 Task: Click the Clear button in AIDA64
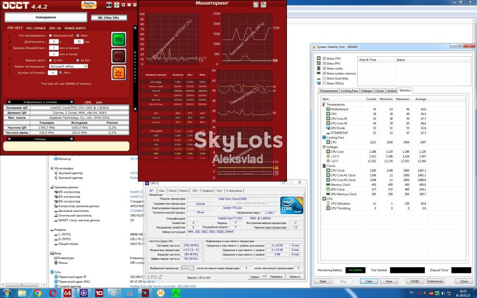tap(369, 281)
